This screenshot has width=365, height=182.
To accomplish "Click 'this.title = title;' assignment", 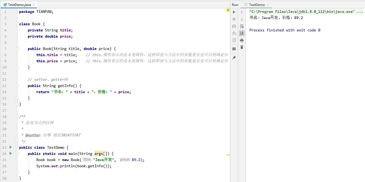I will (x=57, y=55).
